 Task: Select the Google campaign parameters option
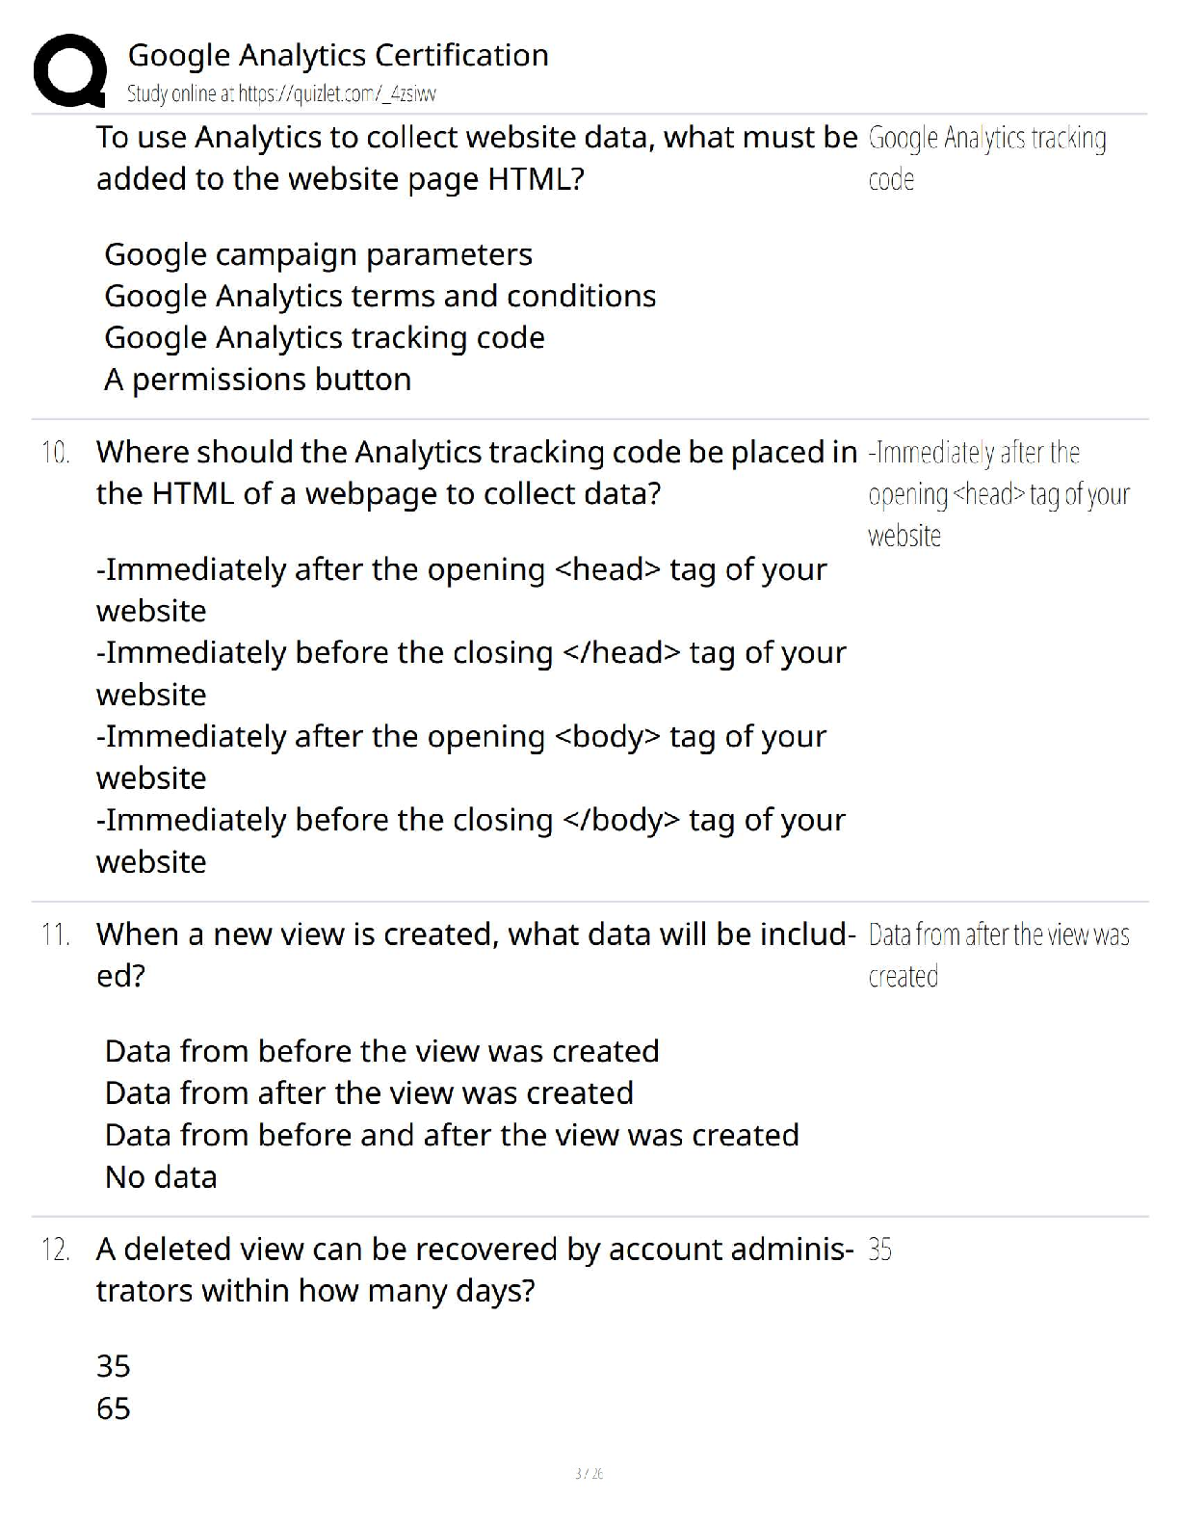pyautogui.click(x=318, y=254)
